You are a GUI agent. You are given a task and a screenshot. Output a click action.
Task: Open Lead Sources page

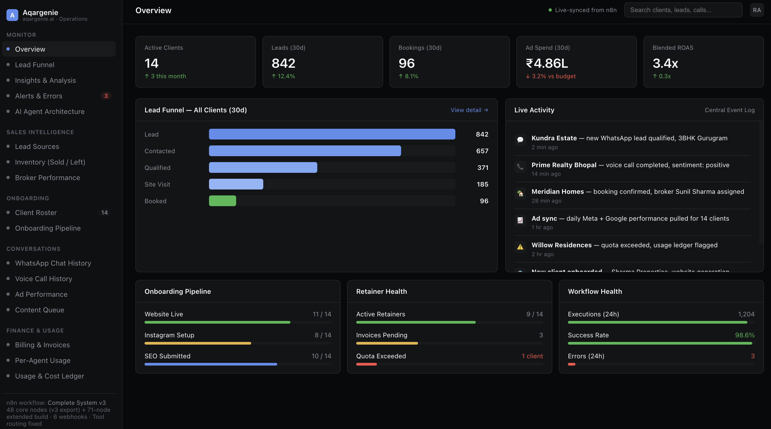point(59,146)
